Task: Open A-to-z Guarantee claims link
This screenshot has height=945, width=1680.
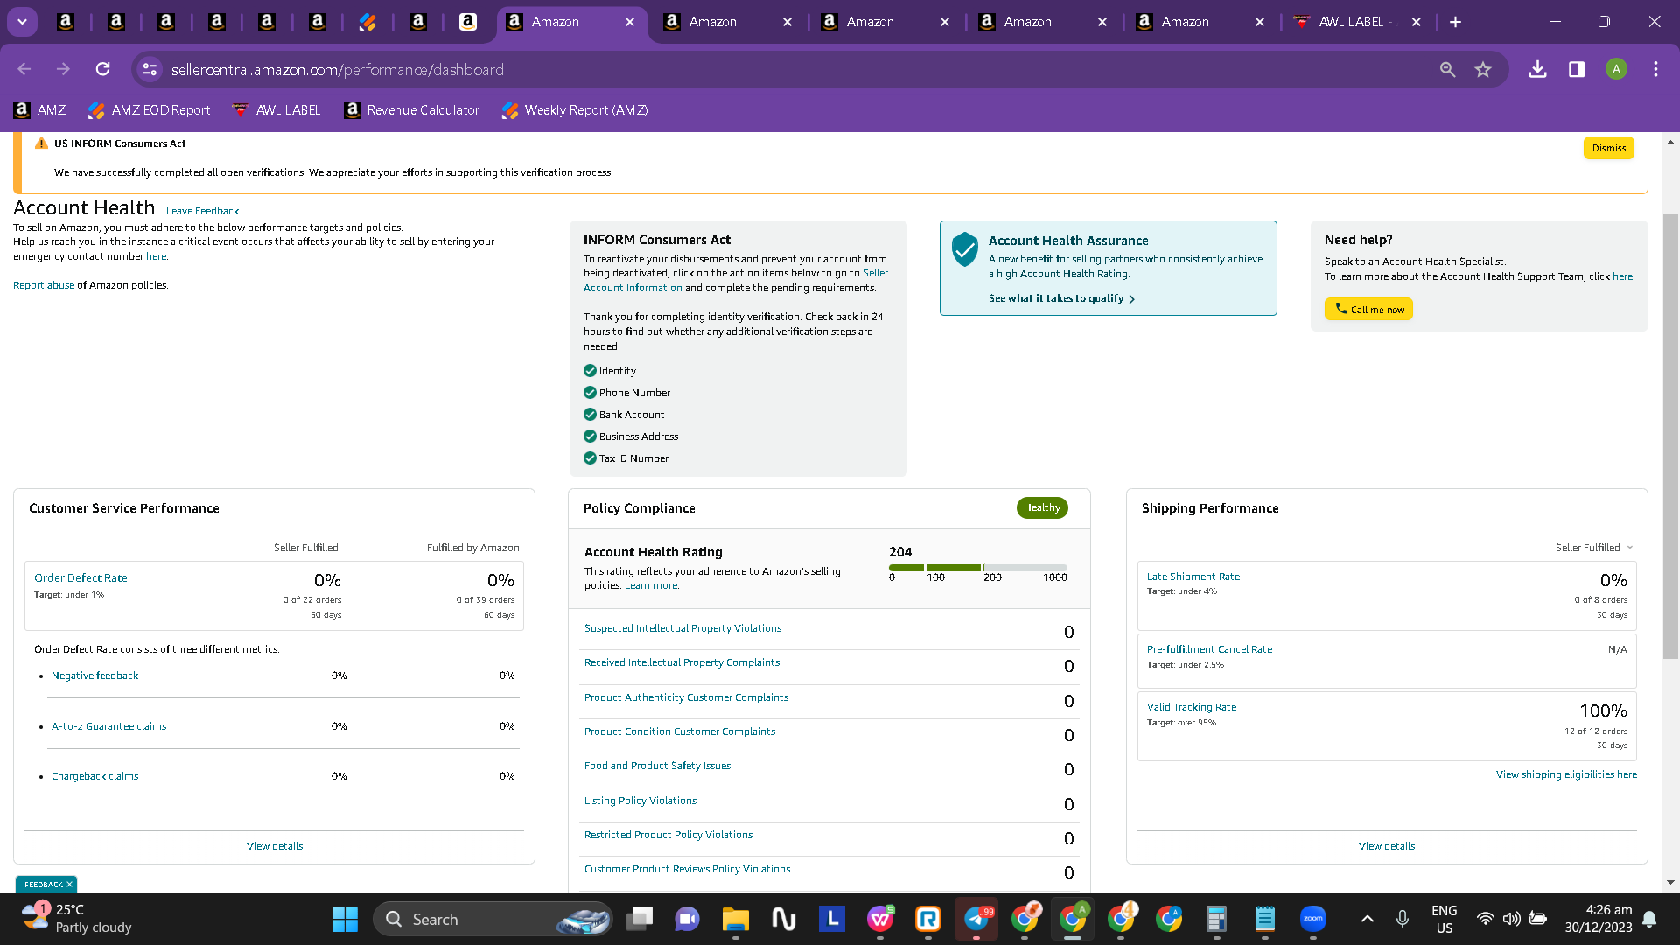Action: [x=108, y=726]
